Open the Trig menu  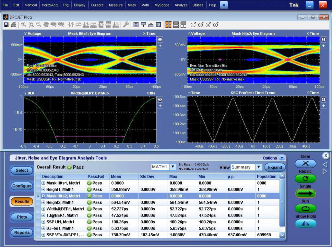65,5
